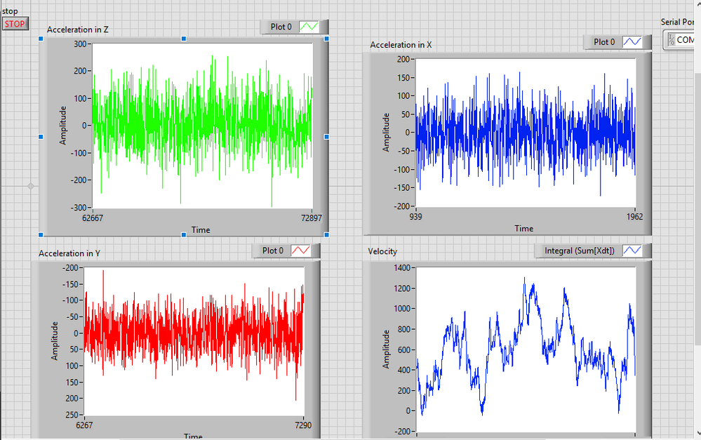Screen dimensions: 701x440
Task: Click the Time label under Z graph
Action: (201, 230)
